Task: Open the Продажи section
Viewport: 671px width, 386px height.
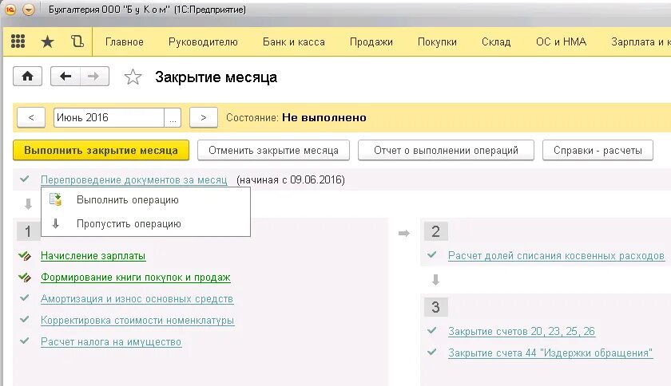Action: (x=371, y=42)
